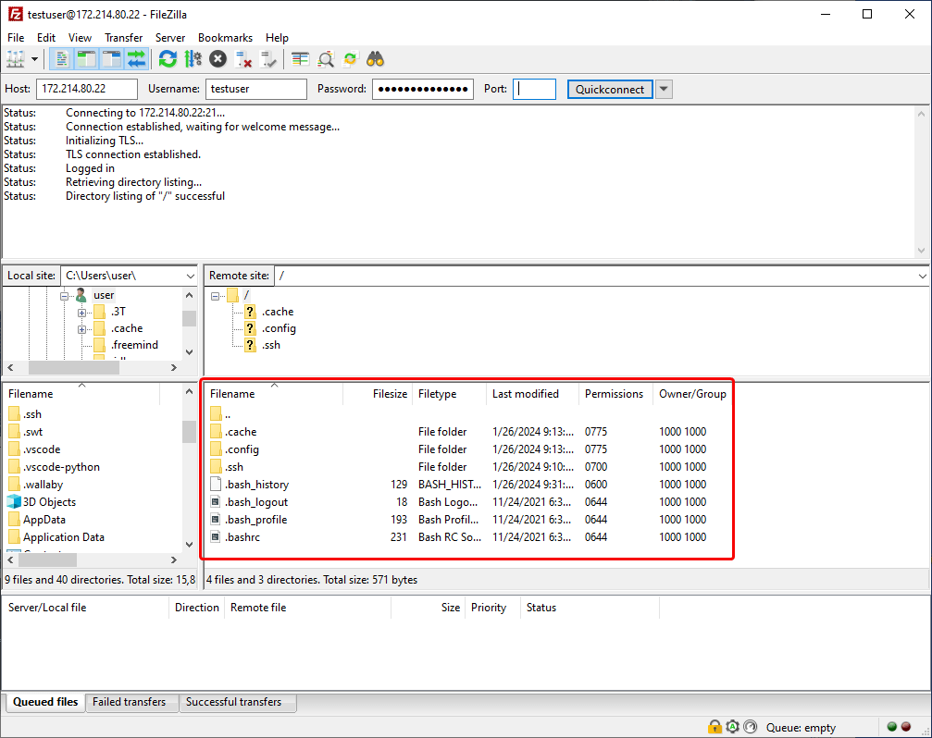
Task: Select remote .cache tree folder
Action: (278, 312)
